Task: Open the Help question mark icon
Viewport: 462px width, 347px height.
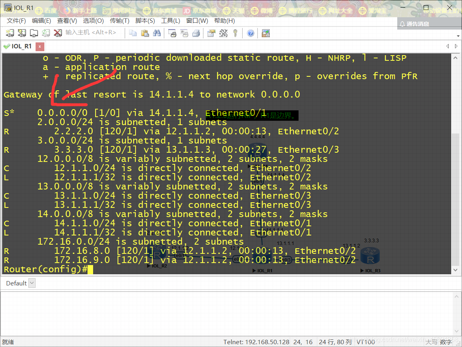Action: point(251,33)
